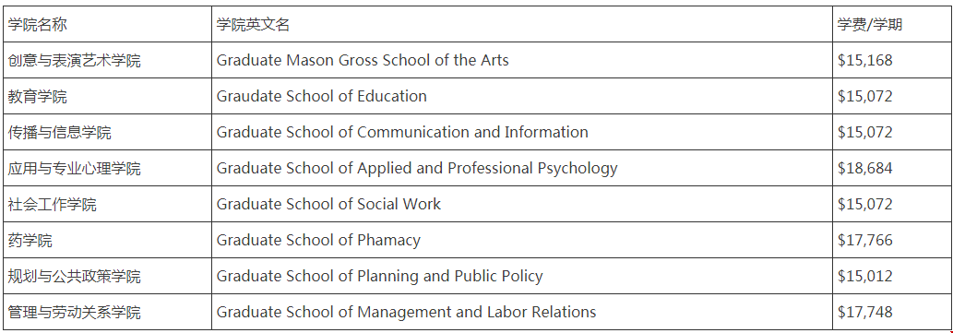Click the $17,748 tuition cell

(891, 312)
